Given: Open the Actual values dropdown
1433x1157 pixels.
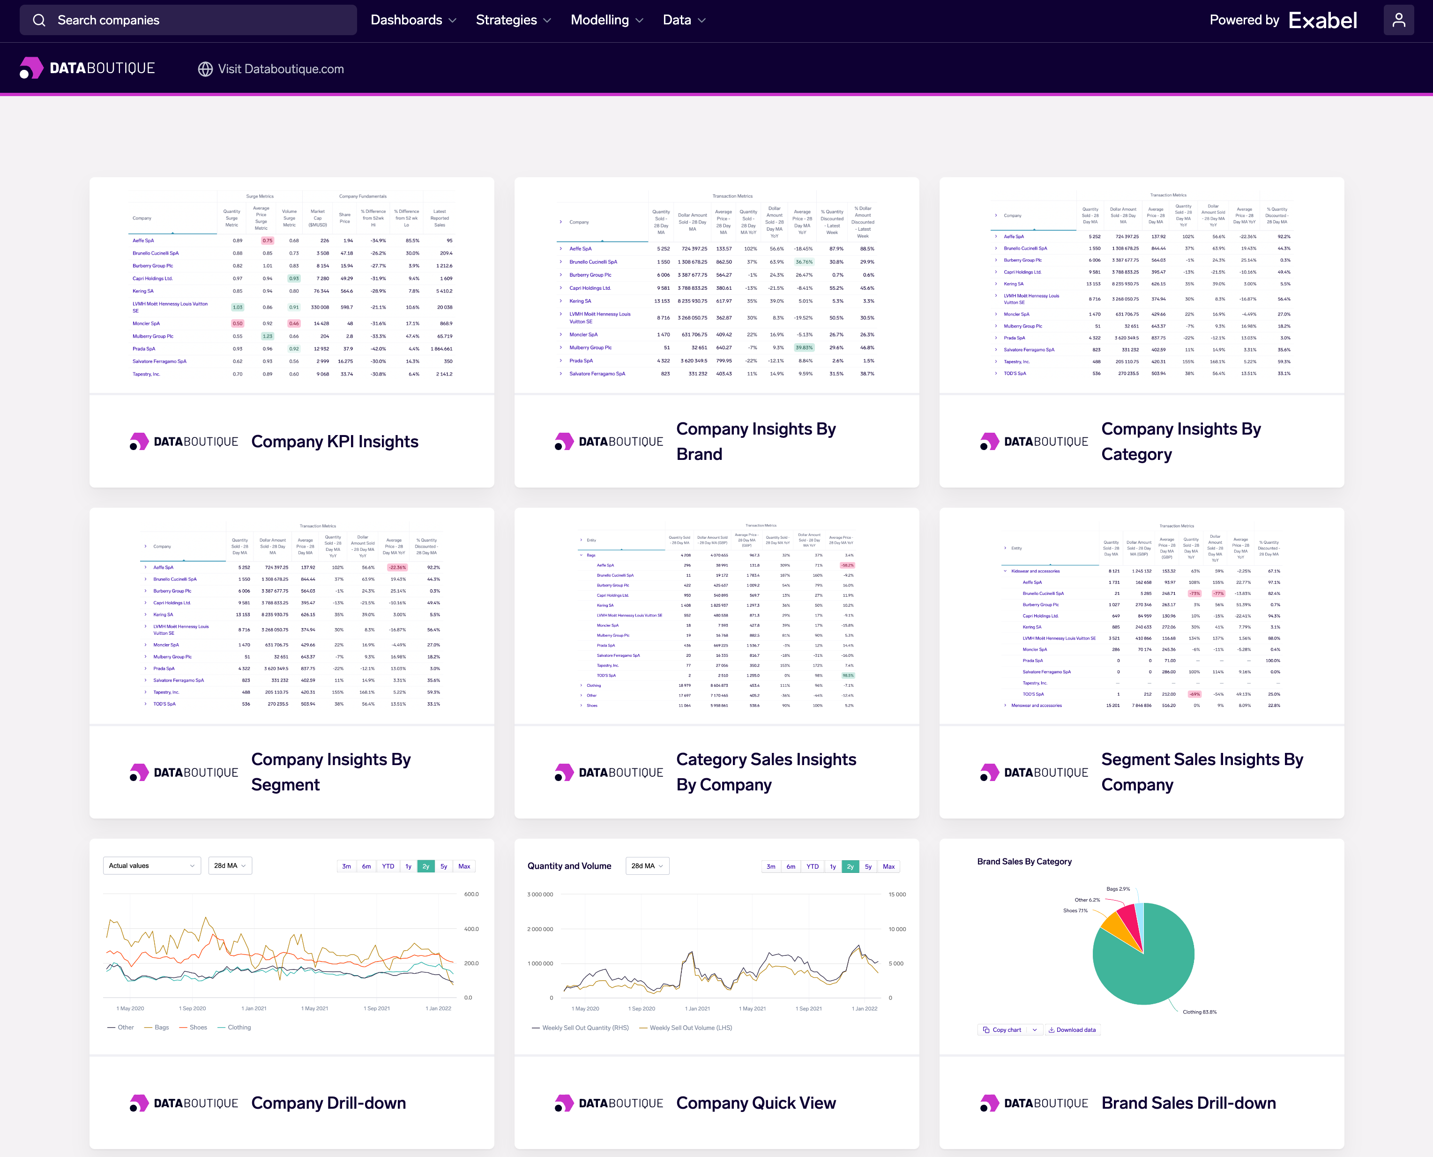Looking at the screenshot, I should tap(152, 866).
